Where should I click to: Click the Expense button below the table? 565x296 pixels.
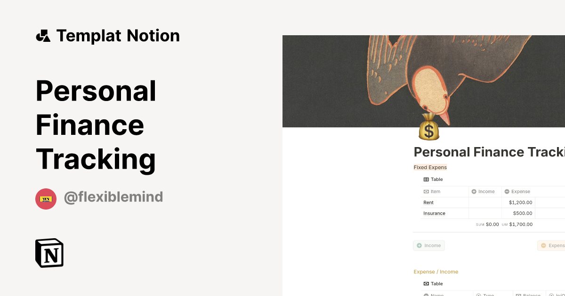click(x=552, y=245)
